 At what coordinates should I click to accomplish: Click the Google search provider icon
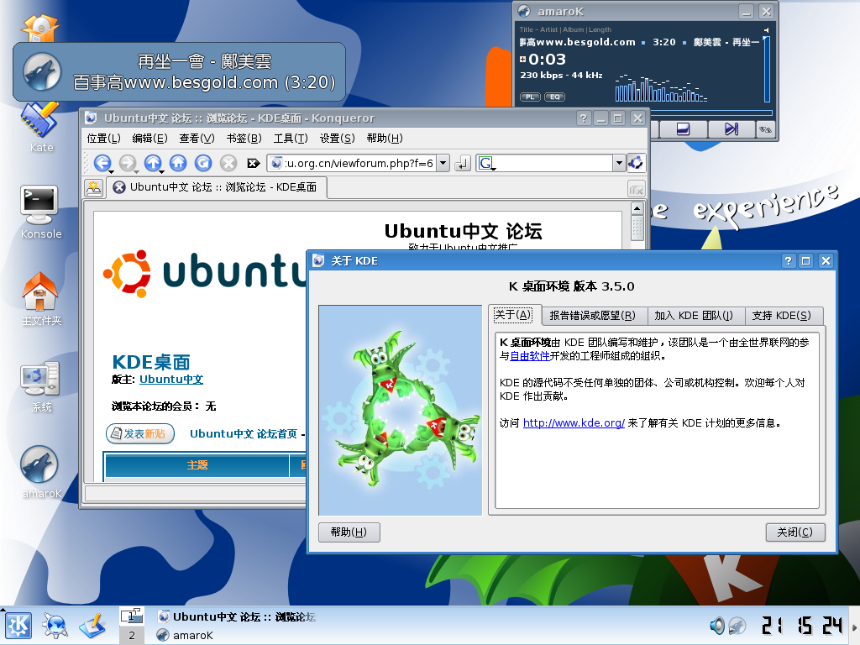coord(486,163)
